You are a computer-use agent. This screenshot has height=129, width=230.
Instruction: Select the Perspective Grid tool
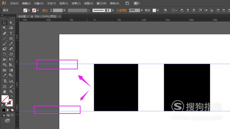pos(11,64)
